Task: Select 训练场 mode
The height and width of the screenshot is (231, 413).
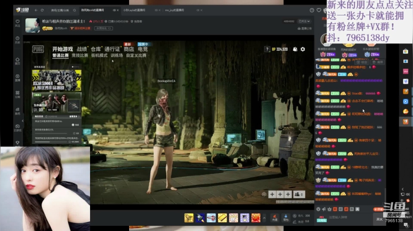Action: pyautogui.click(x=116, y=55)
